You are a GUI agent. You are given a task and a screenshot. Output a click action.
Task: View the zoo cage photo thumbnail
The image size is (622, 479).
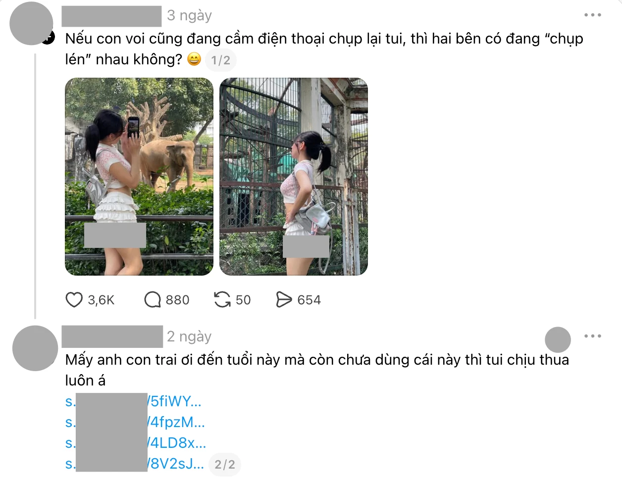pyautogui.click(x=294, y=177)
